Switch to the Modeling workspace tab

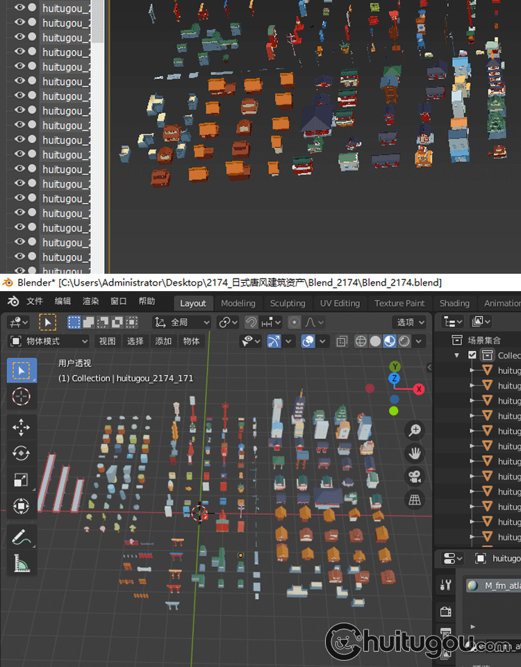(238, 303)
